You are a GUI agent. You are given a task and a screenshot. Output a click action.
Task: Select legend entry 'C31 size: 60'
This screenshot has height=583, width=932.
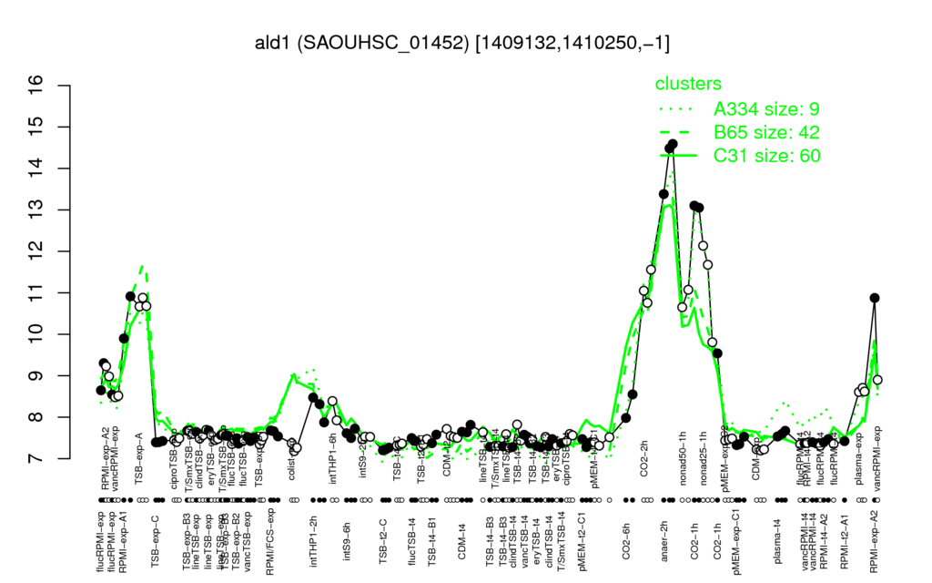point(766,156)
